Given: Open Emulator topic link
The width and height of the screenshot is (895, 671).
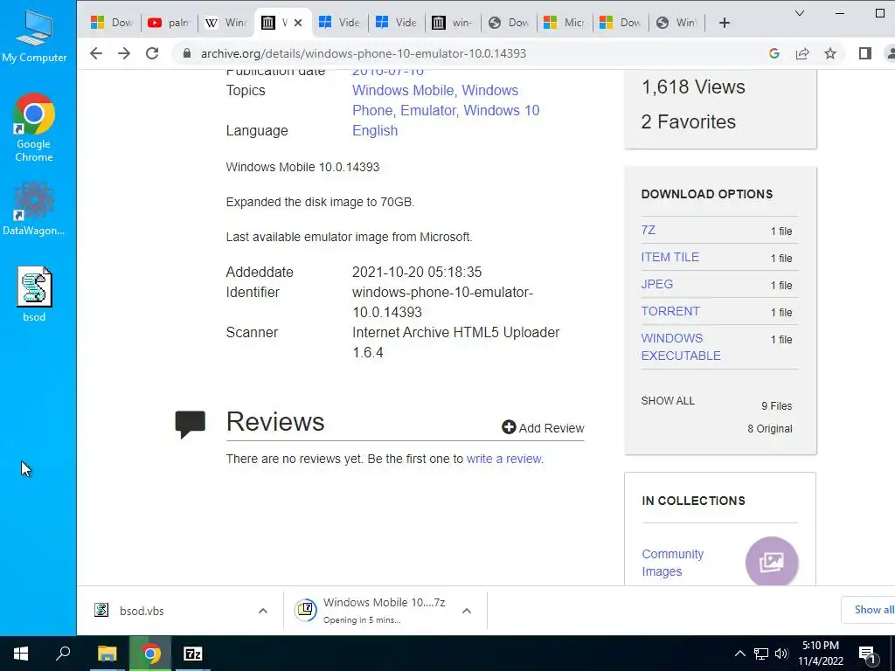Looking at the screenshot, I should coord(428,111).
